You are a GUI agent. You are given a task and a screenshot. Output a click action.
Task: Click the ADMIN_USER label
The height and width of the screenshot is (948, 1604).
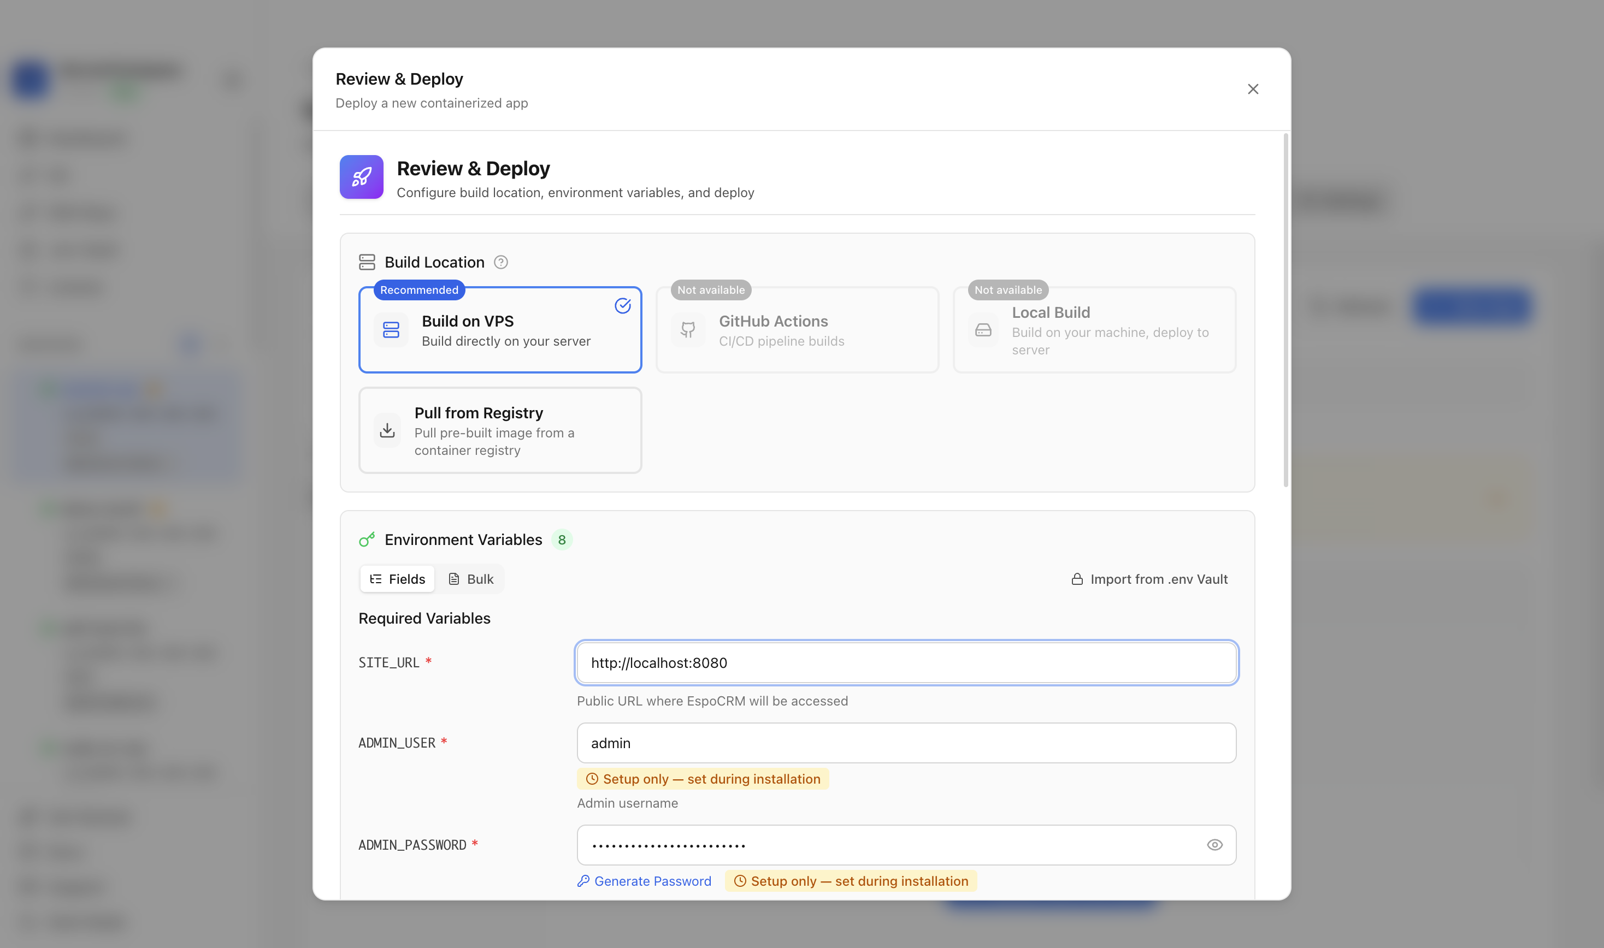397,743
